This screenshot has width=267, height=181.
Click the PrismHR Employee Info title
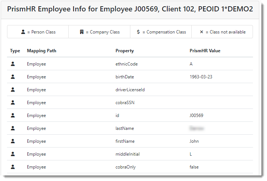[x=130, y=9]
